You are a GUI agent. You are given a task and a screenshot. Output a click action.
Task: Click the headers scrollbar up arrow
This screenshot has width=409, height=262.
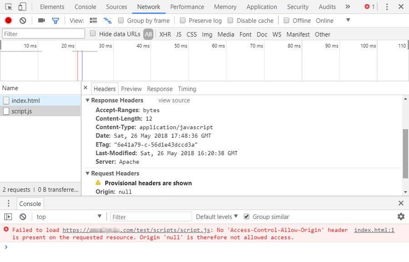(405, 99)
